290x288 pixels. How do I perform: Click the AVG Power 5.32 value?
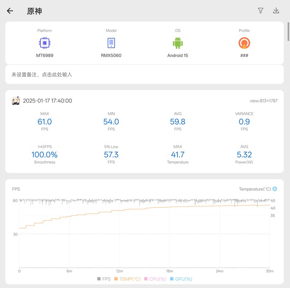click(x=244, y=155)
